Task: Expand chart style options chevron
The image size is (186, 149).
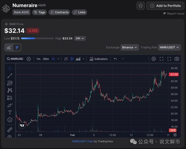Action: pyautogui.click(x=83, y=59)
